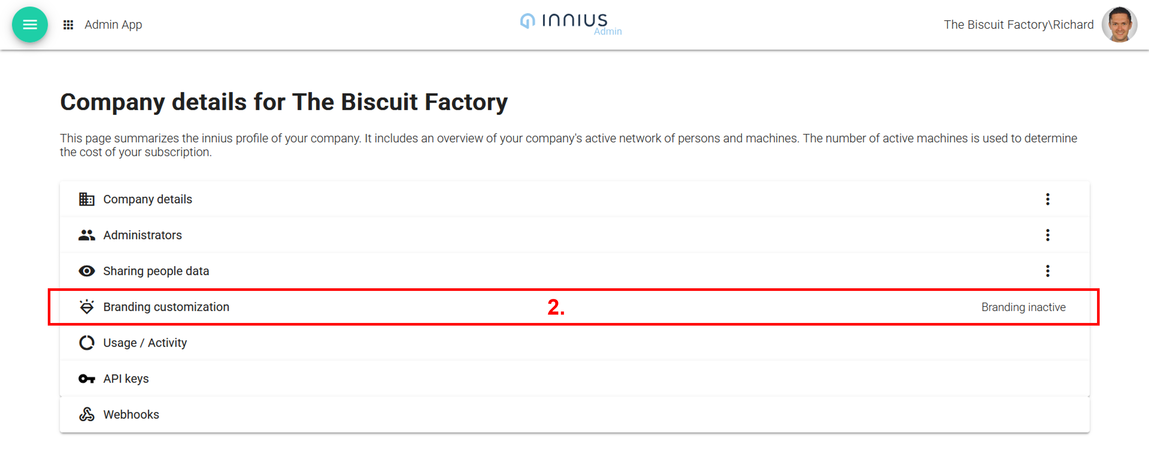The width and height of the screenshot is (1149, 455).
Task: Click the Webhooks icon
Action: tap(86, 415)
